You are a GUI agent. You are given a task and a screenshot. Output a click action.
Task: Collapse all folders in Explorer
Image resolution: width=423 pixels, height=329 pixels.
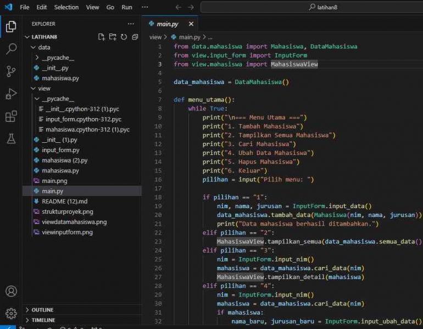coord(135,37)
